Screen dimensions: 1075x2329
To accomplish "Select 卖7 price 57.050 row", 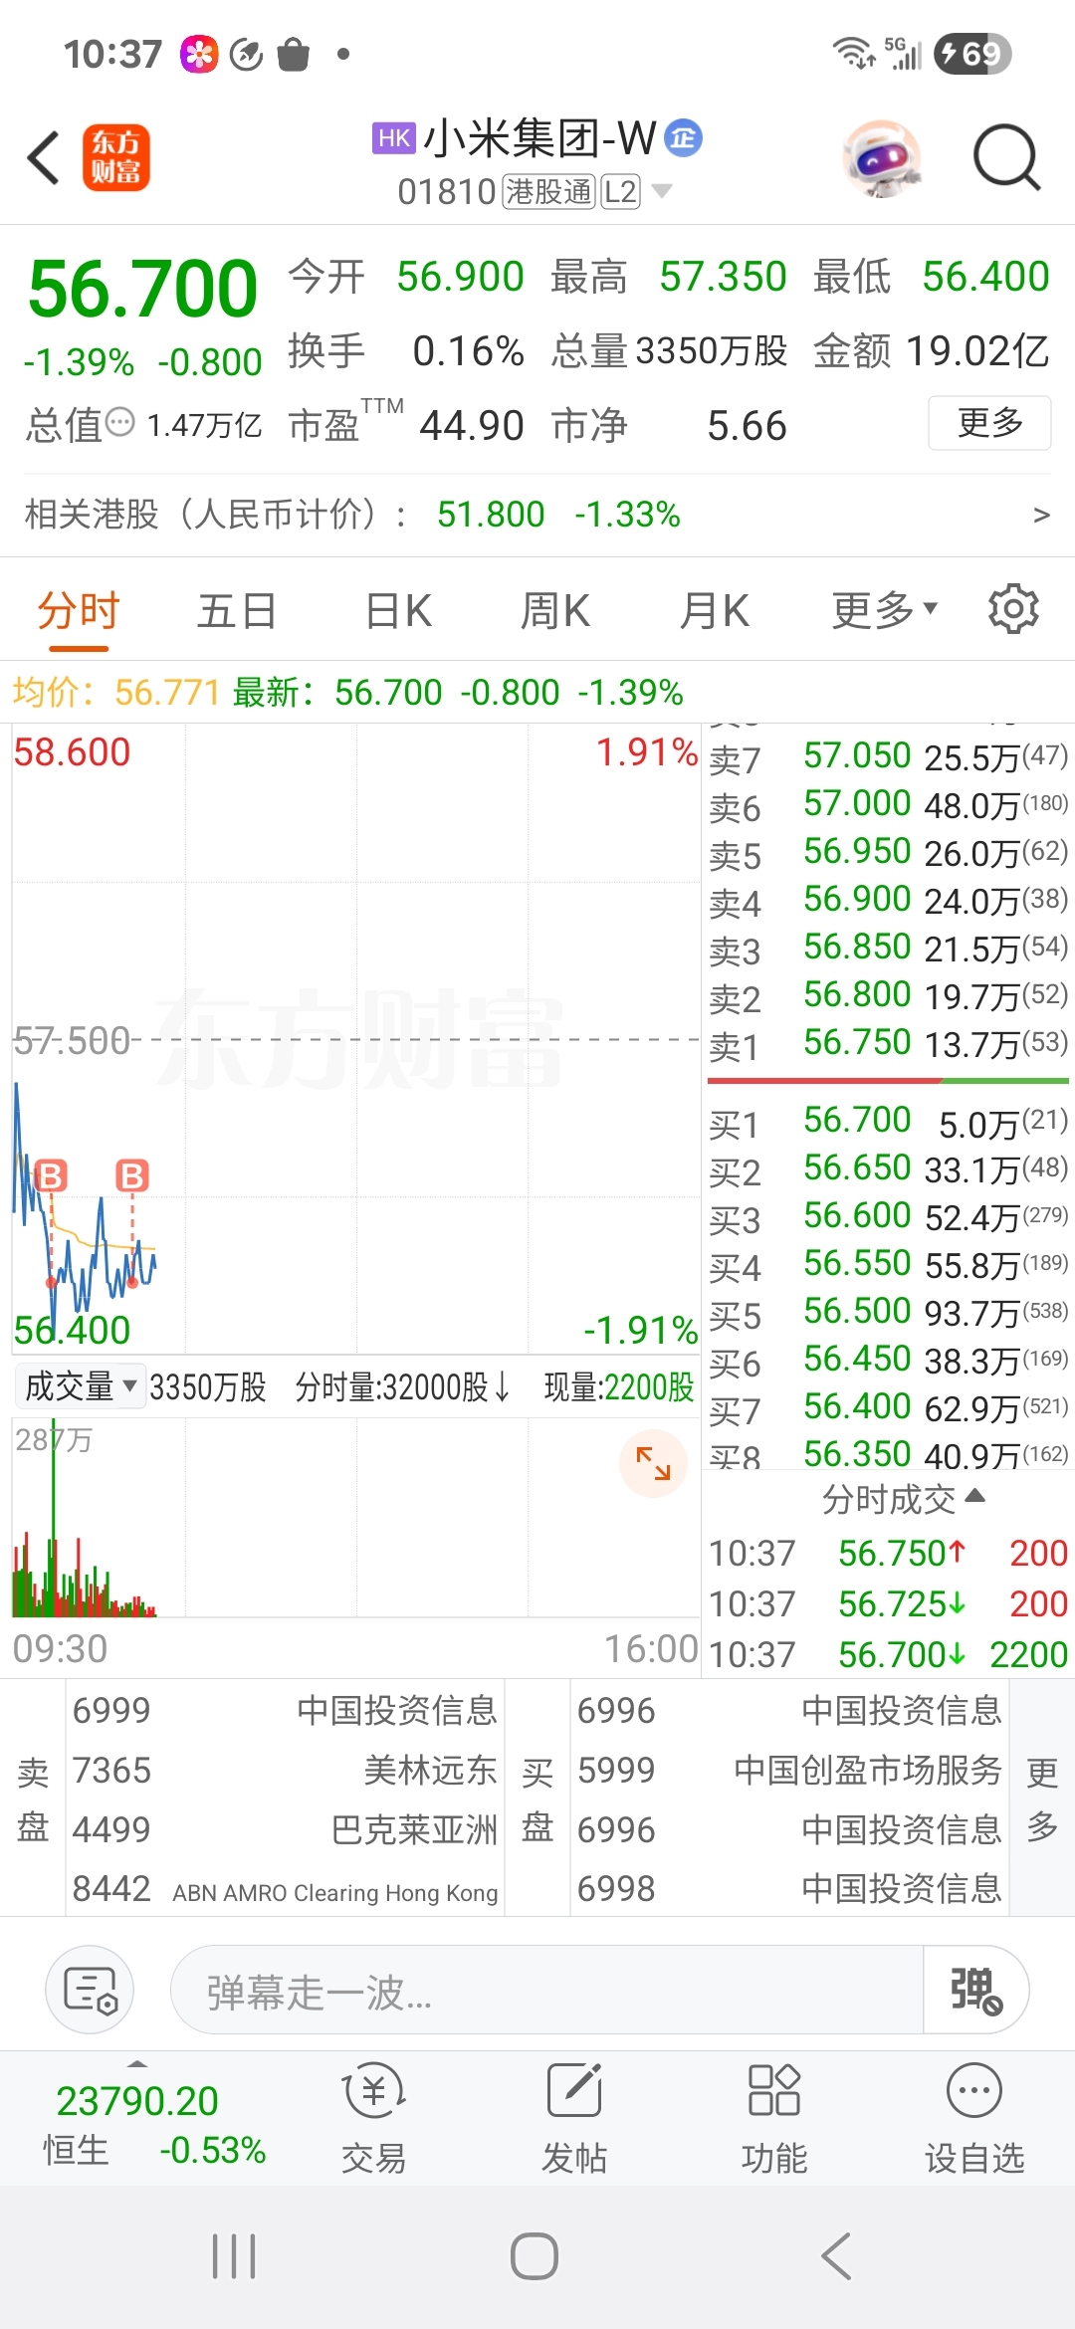I will (888, 756).
